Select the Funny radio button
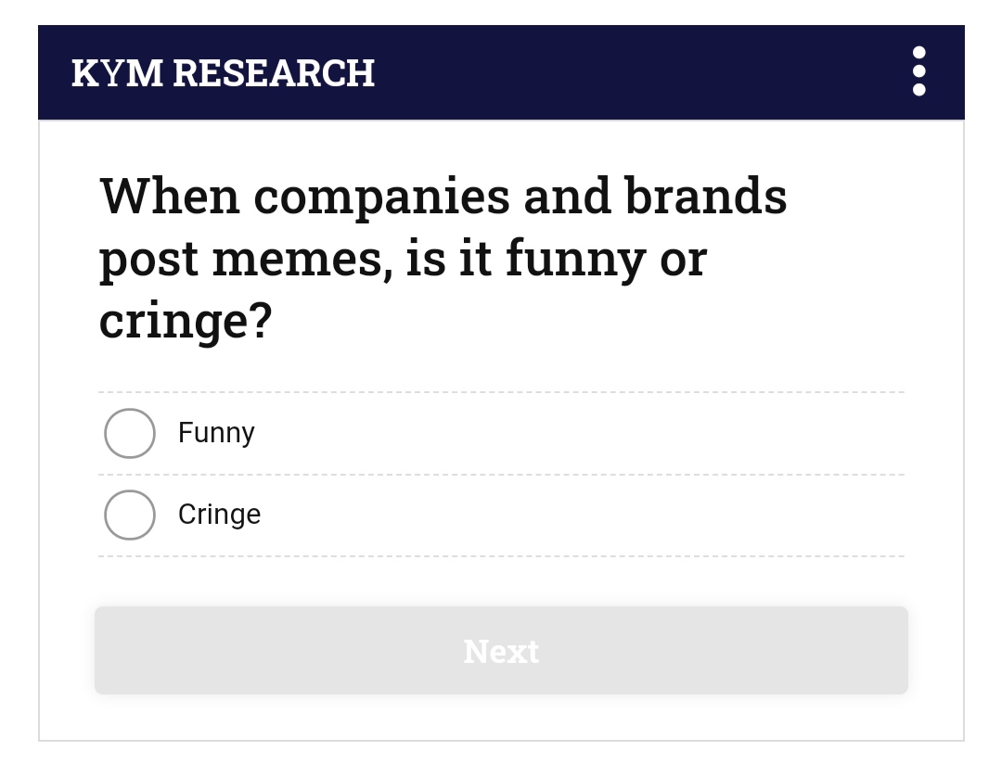Image resolution: width=1002 pixels, height=776 pixels. [130, 433]
